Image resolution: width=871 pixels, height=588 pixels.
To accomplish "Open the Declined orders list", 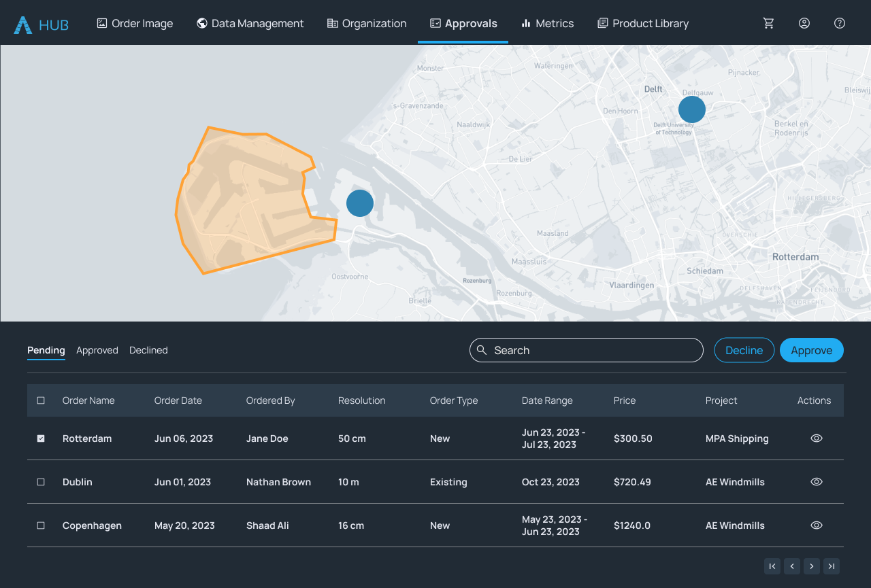I will (x=148, y=349).
